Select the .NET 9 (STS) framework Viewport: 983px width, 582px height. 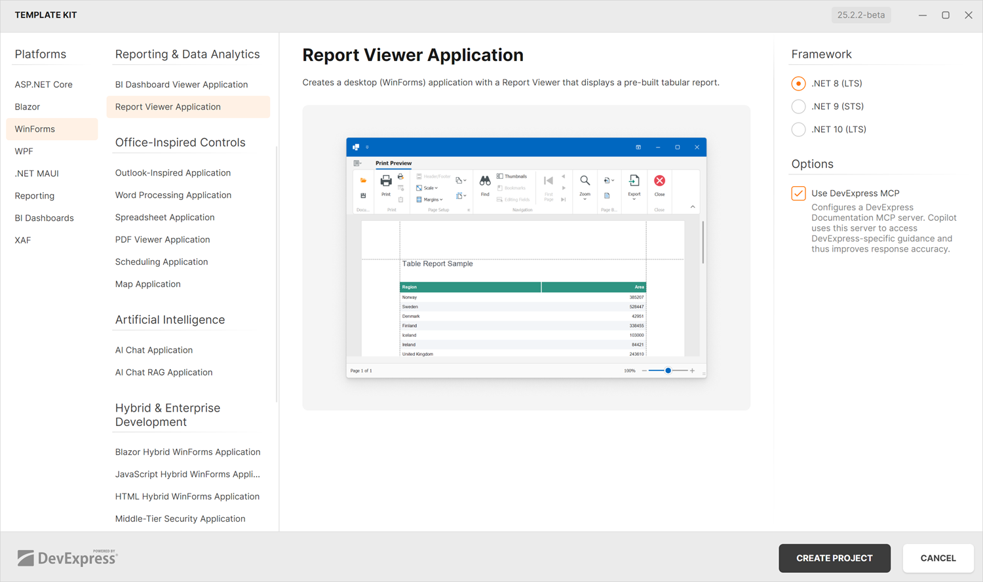pyautogui.click(x=798, y=106)
